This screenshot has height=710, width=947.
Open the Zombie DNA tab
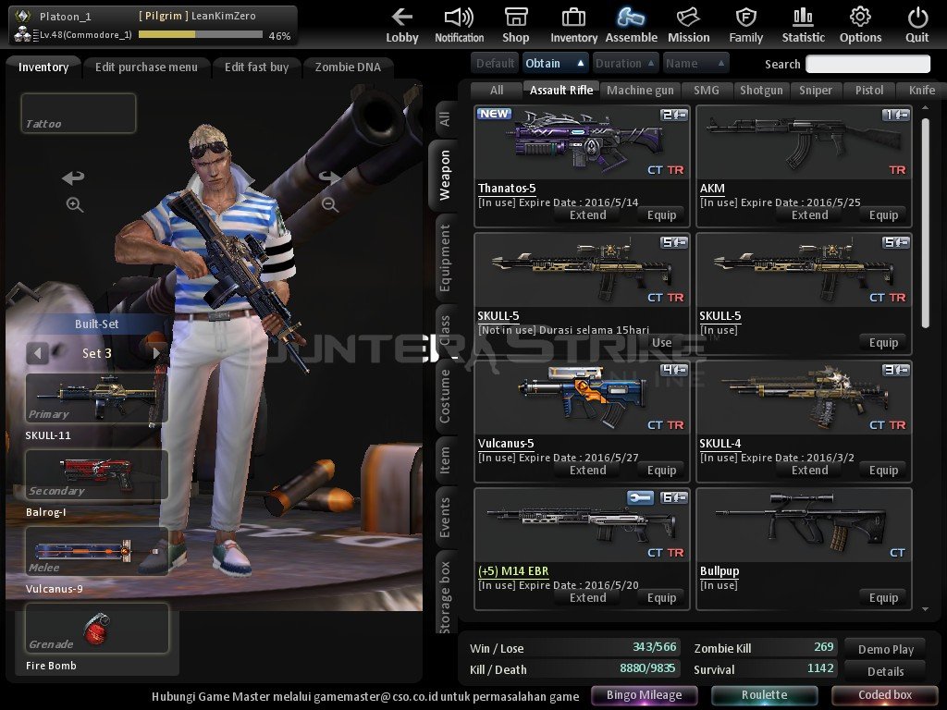coord(348,67)
